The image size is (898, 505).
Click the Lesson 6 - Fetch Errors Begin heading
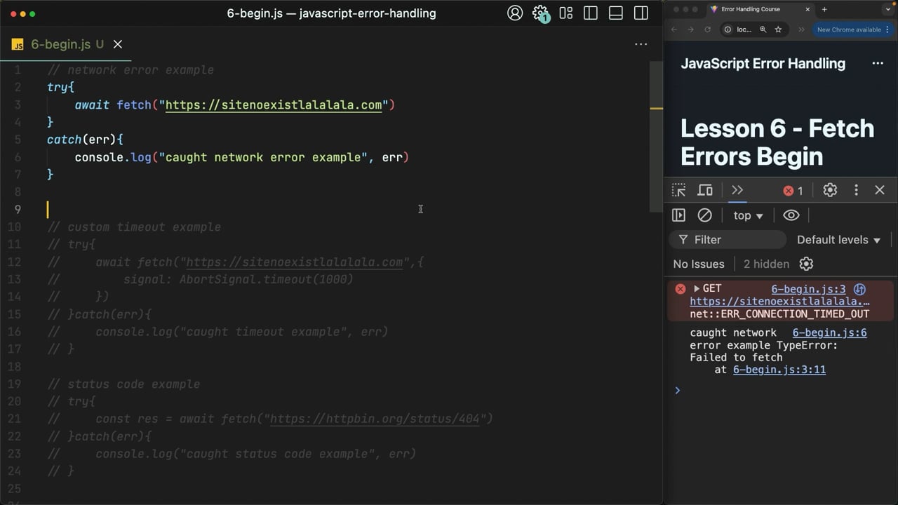point(777,142)
